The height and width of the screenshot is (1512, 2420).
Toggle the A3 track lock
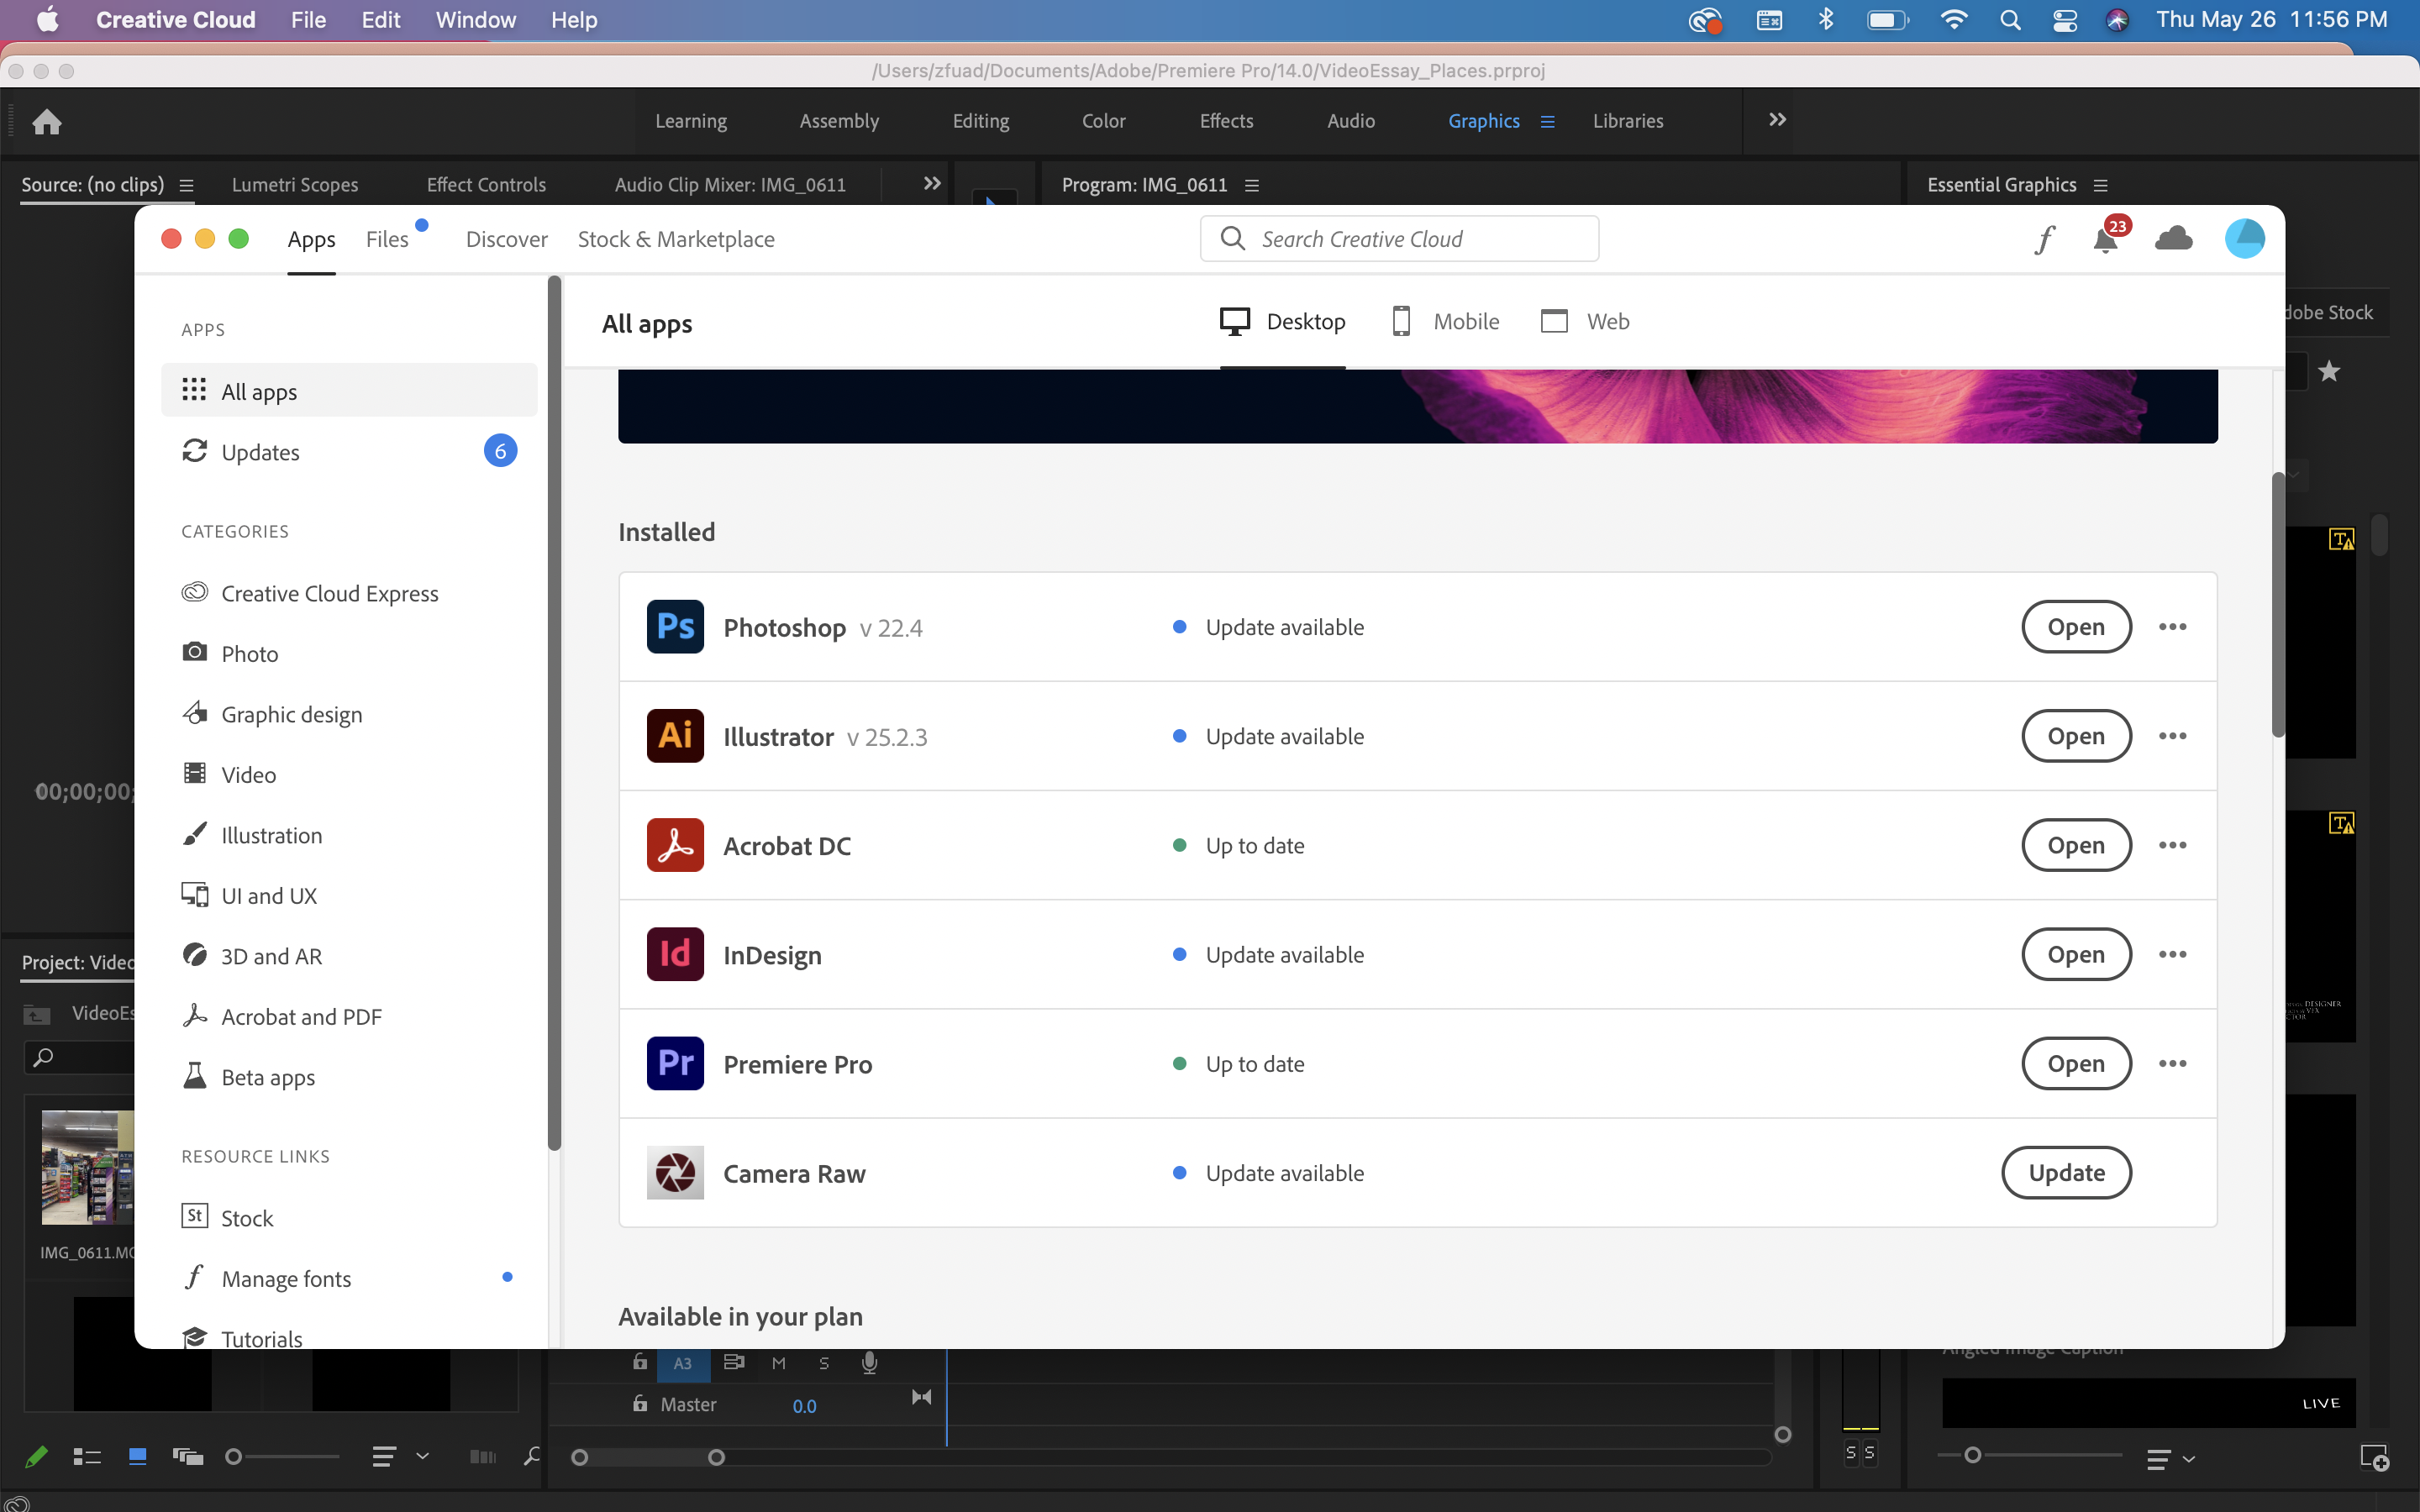click(x=640, y=1362)
